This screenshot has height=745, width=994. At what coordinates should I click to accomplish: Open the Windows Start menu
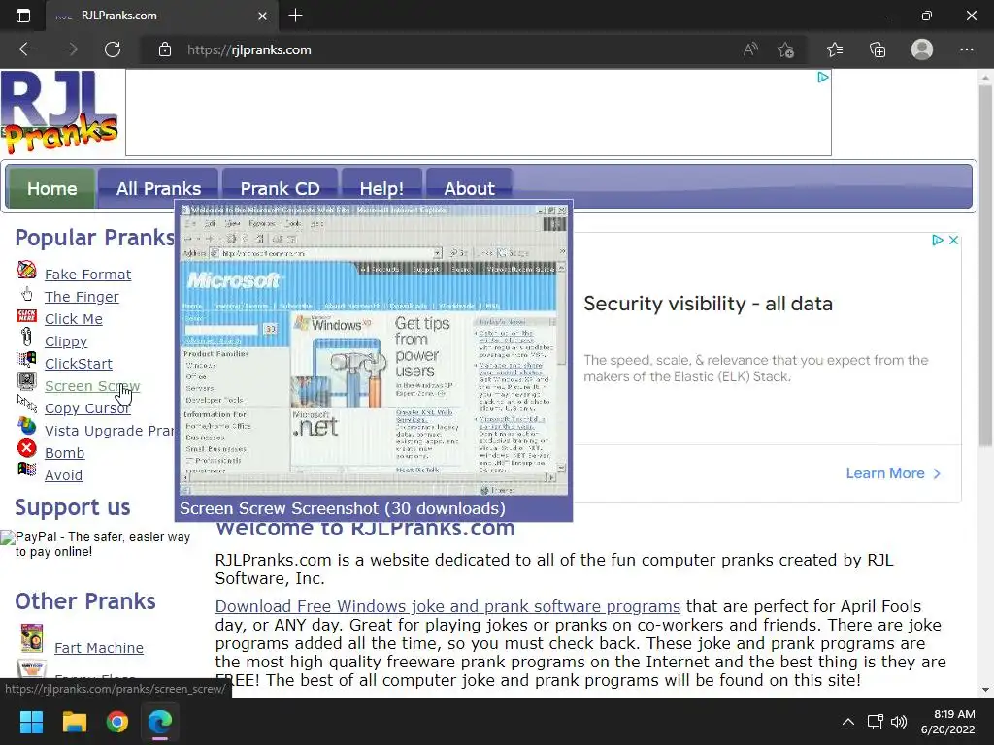[31, 722]
